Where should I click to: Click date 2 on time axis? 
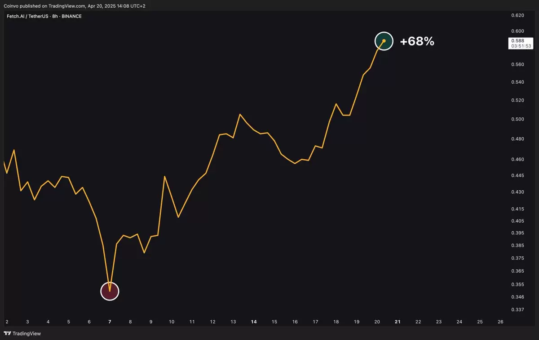pyautogui.click(x=7, y=322)
